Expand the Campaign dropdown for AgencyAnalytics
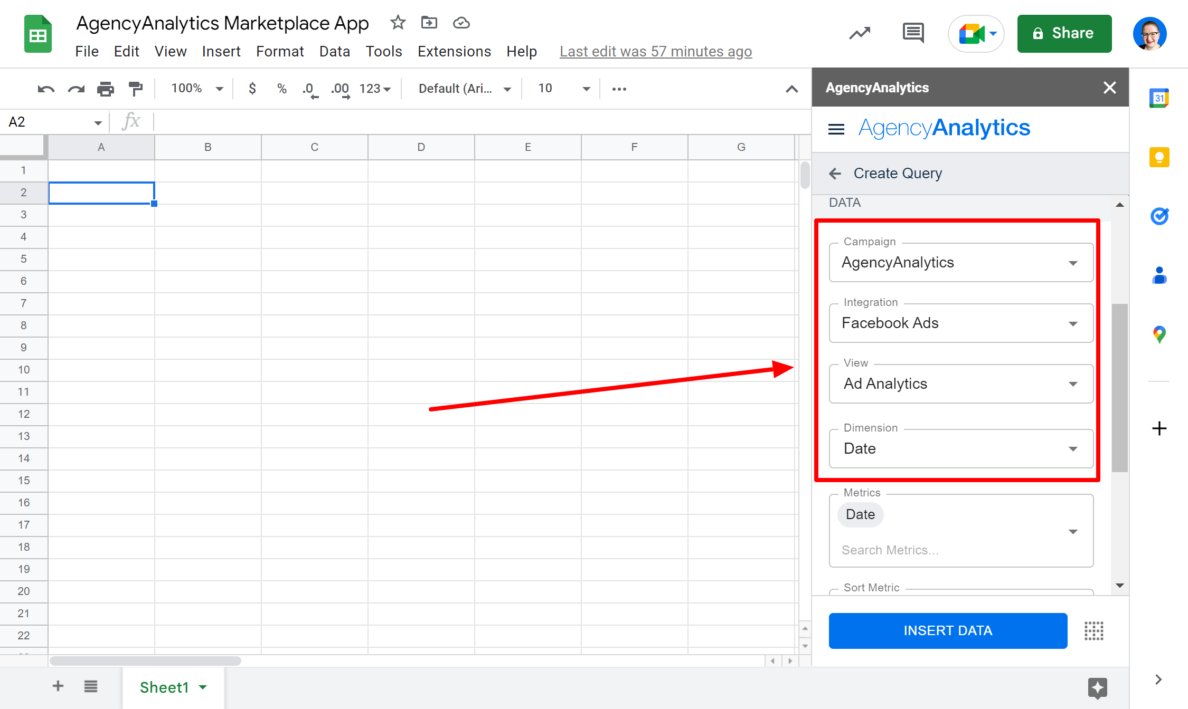The height and width of the screenshot is (709, 1188). click(1073, 262)
